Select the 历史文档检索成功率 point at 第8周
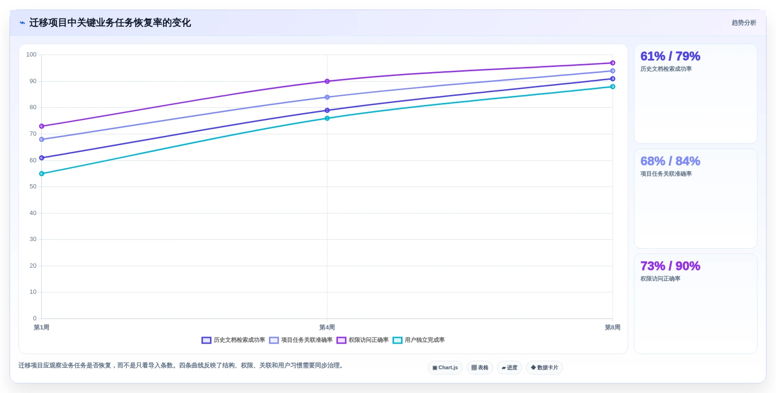Image resolution: width=776 pixels, height=393 pixels. point(613,79)
